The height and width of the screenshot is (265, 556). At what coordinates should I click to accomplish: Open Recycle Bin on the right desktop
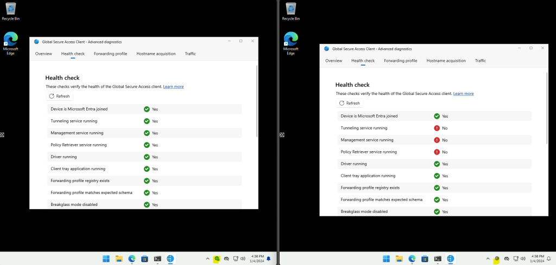[291, 11]
